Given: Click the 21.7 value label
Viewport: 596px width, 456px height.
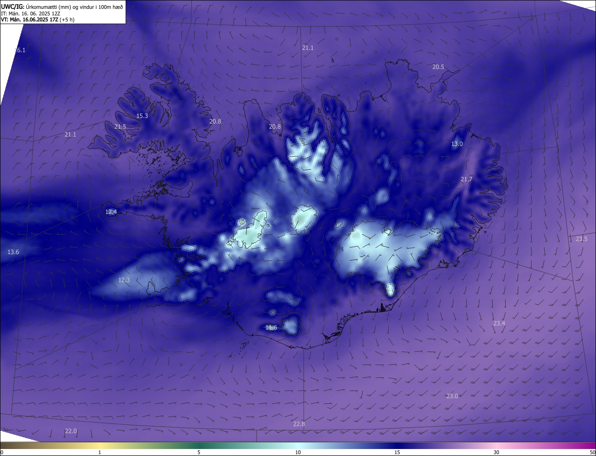Looking at the screenshot, I should (466, 180).
